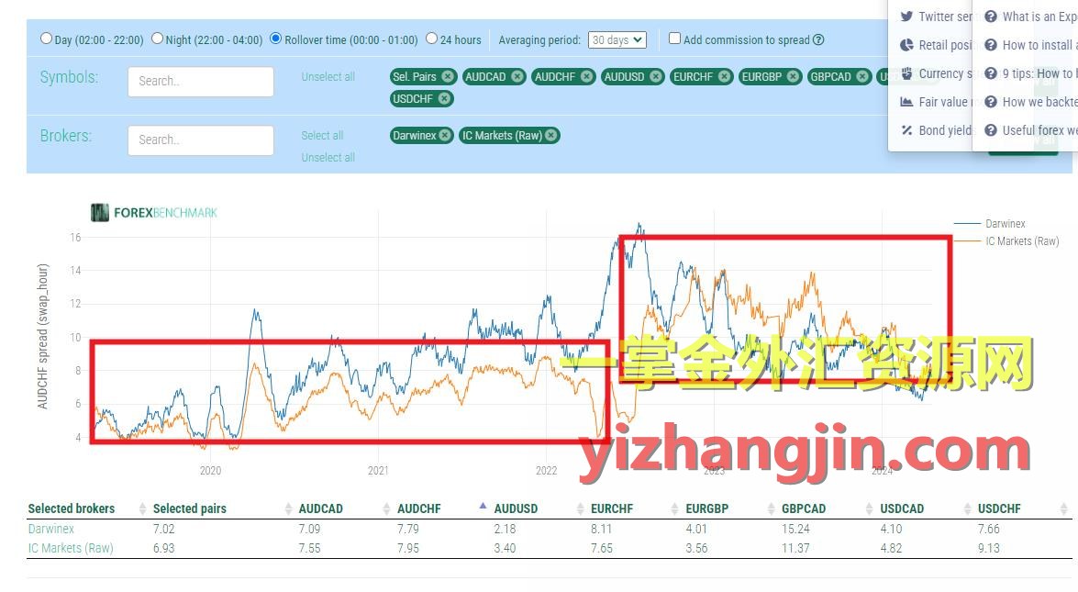Click Unselect all for Symbols
The image size is (1078, 592).
(328, 76)
